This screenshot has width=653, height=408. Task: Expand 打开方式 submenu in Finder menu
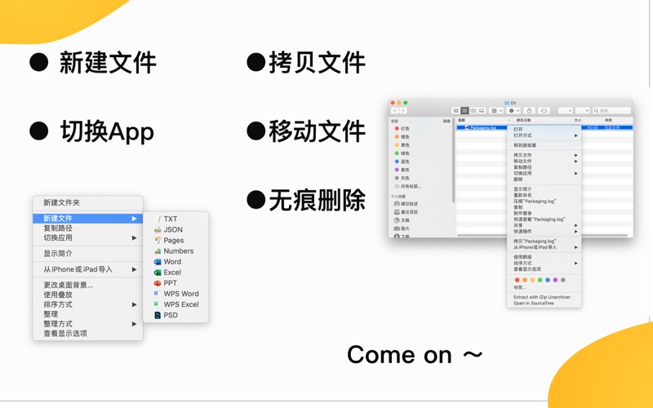[544, 135]
